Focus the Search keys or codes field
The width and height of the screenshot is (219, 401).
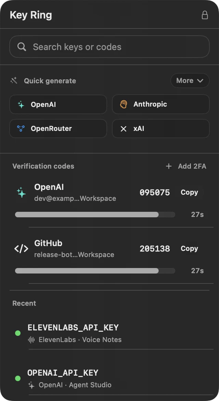(x=109, y=47)
